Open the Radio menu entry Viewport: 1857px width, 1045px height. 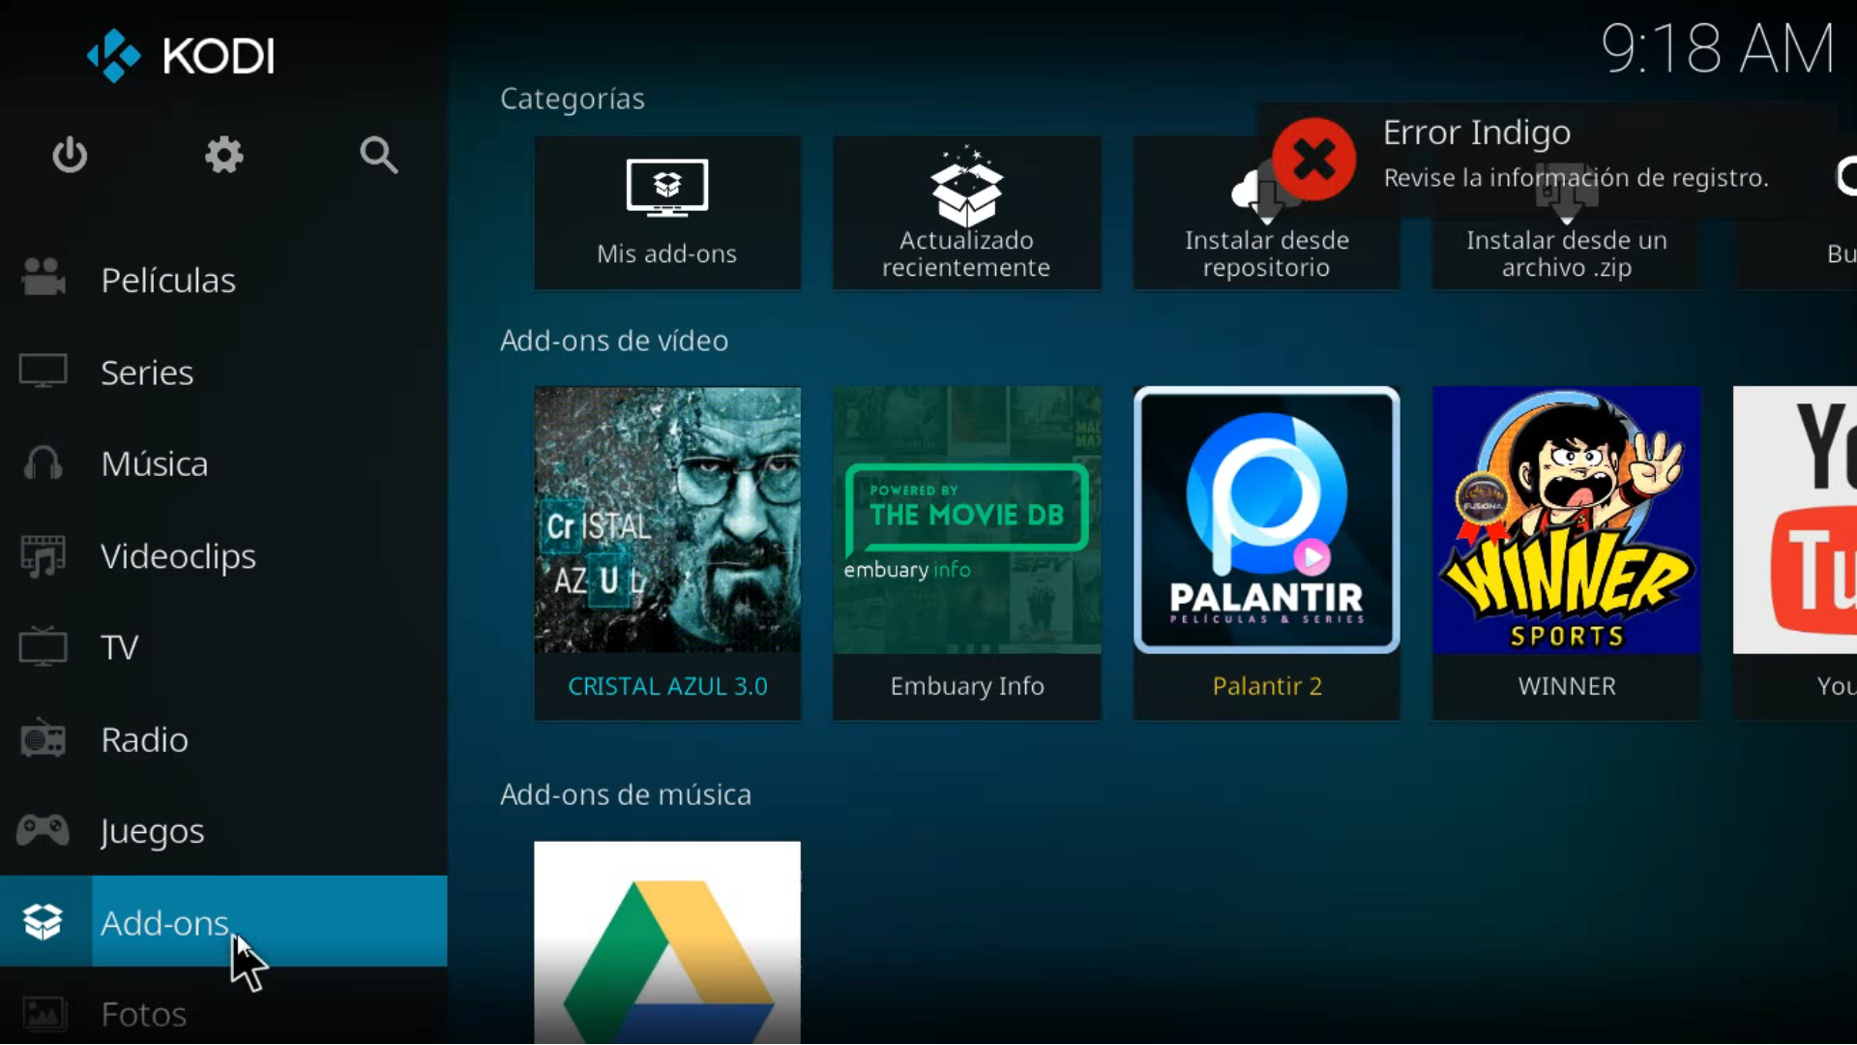pos(144,739)
